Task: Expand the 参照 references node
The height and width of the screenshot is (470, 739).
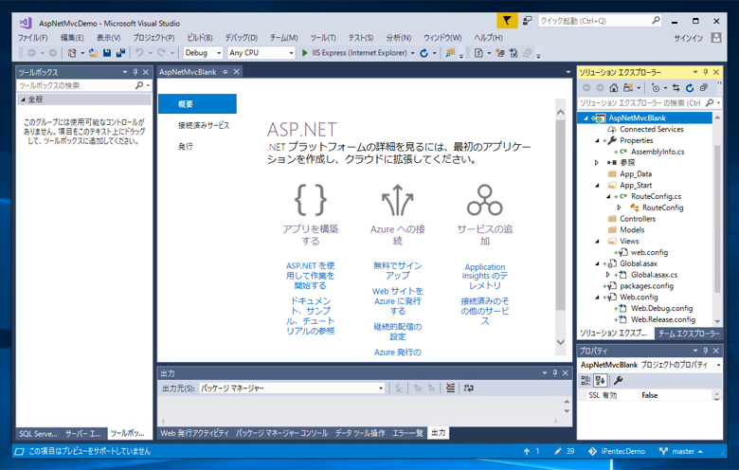Action: [x=597, y=163]
